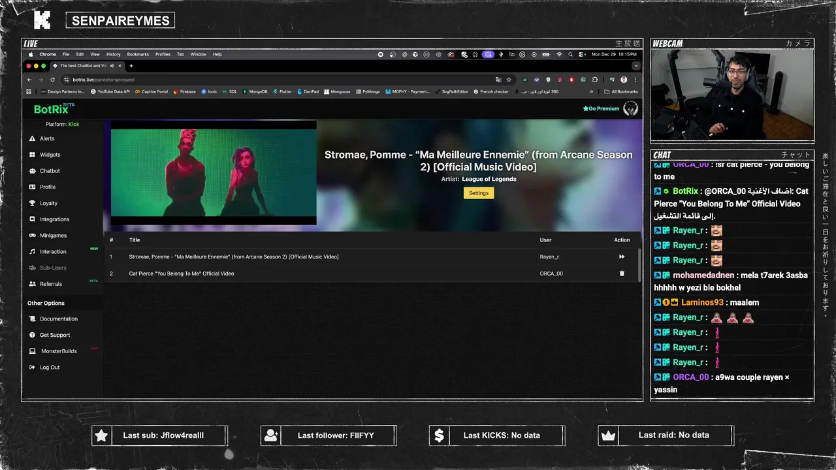Skip the current song with fast-forward icon
Screen dimensions: 836x470
622,257
